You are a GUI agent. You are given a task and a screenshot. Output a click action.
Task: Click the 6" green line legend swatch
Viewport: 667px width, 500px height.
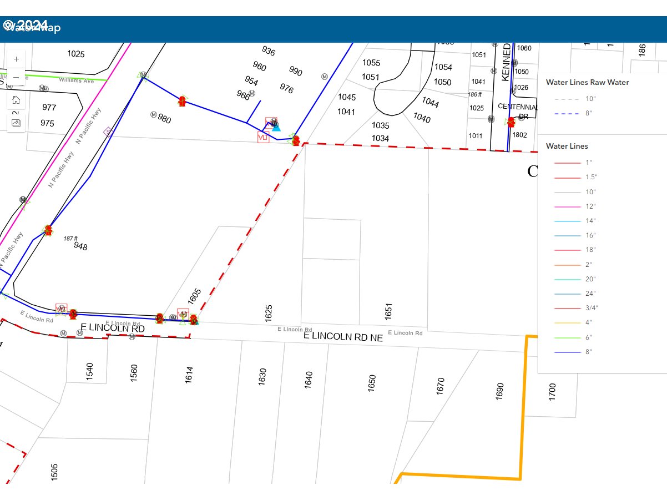click(x=567, y=337)
